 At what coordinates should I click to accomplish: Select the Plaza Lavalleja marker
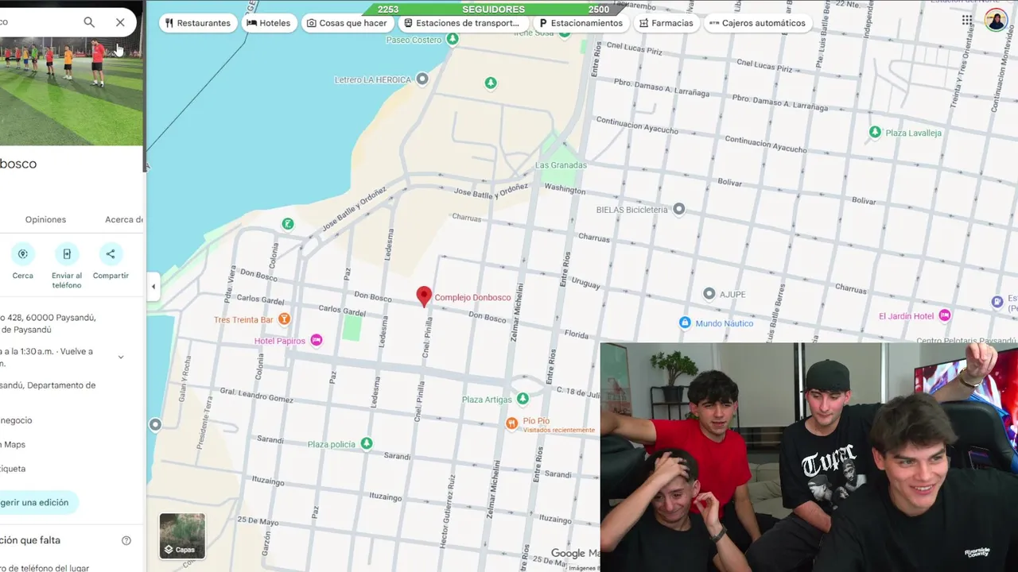pos(875,132)
